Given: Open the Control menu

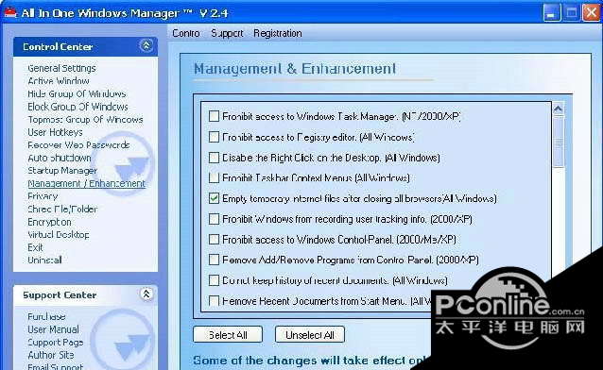Looking at the screenshot, I should (186, 33).
